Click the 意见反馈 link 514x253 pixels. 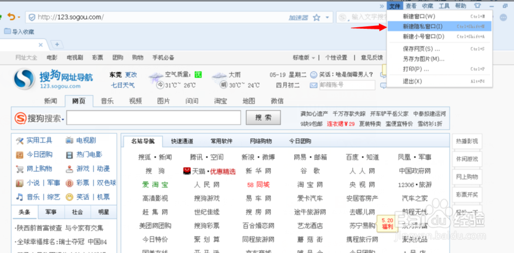[372, 58]
